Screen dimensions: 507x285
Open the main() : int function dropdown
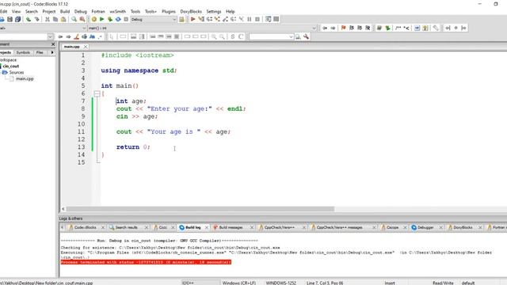(x=202, y=28)
